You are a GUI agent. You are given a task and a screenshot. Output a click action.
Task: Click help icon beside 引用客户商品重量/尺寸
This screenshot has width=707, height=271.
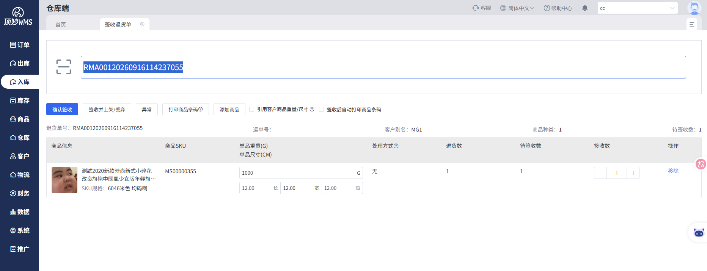tap(312, 109)
